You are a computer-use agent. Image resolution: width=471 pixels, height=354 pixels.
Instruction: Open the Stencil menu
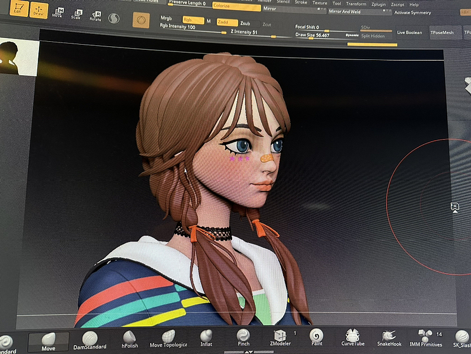click(x=283, y=2)
